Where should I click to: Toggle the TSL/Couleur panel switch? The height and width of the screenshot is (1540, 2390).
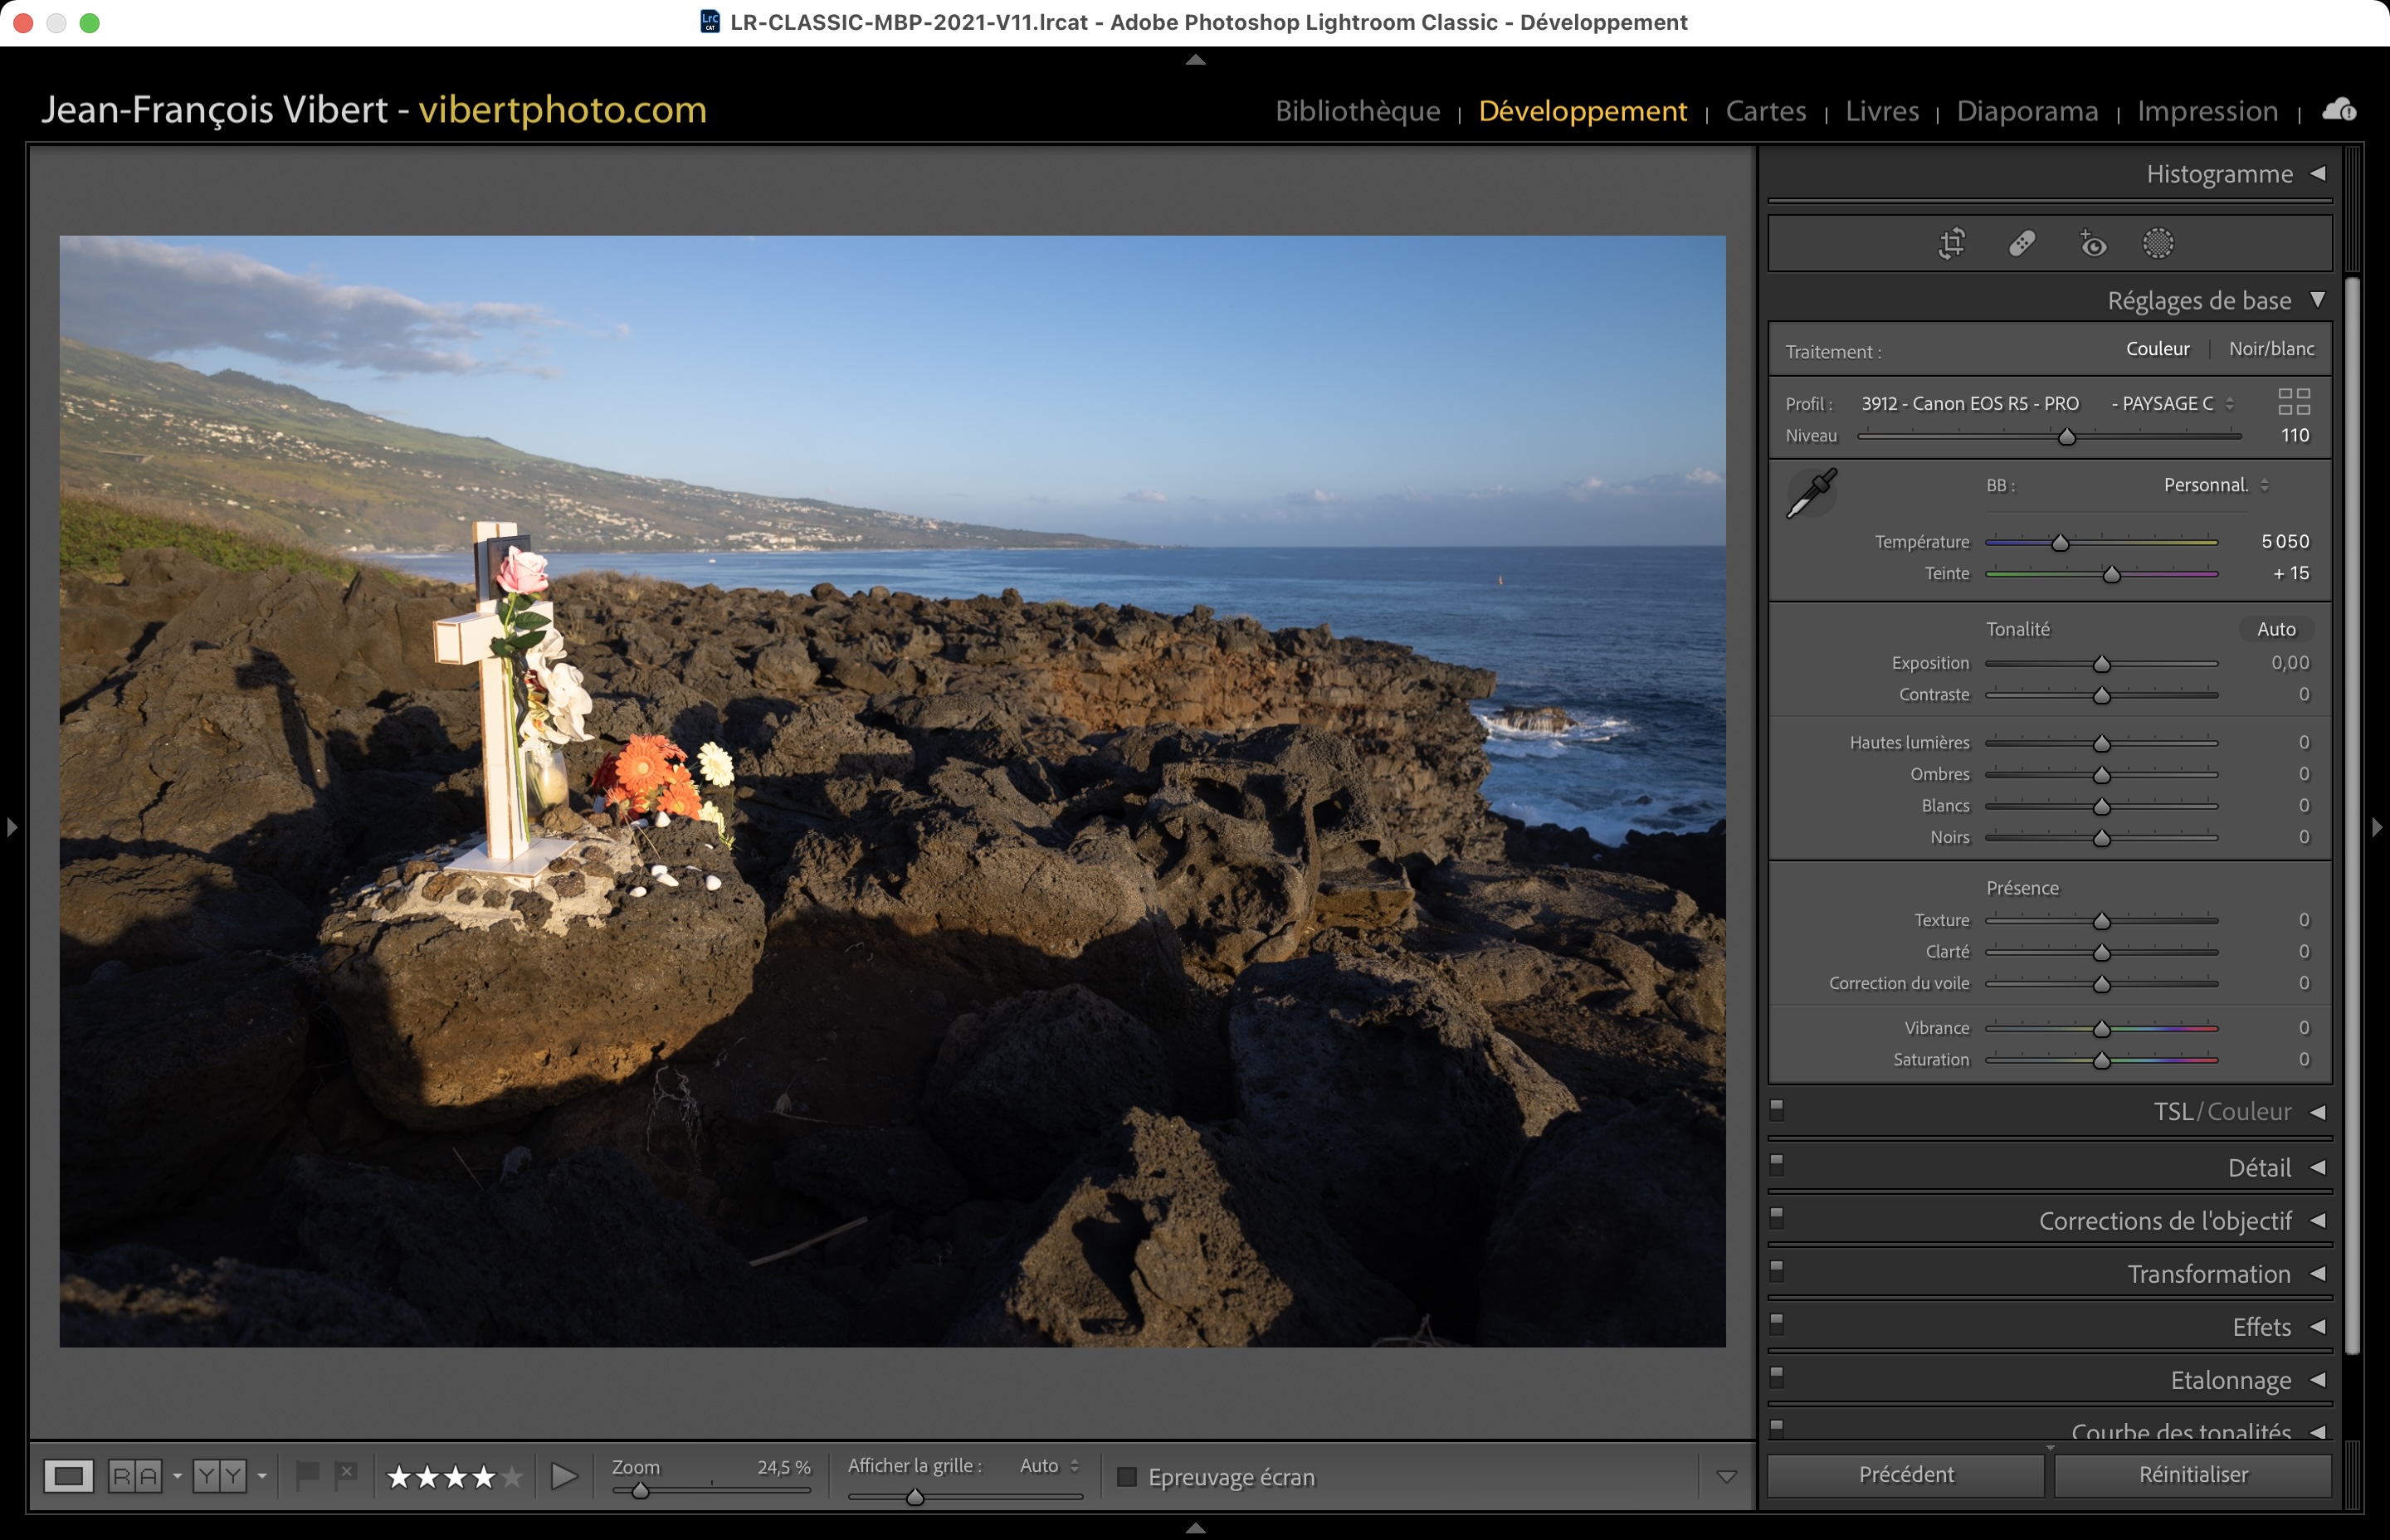1777,1110
